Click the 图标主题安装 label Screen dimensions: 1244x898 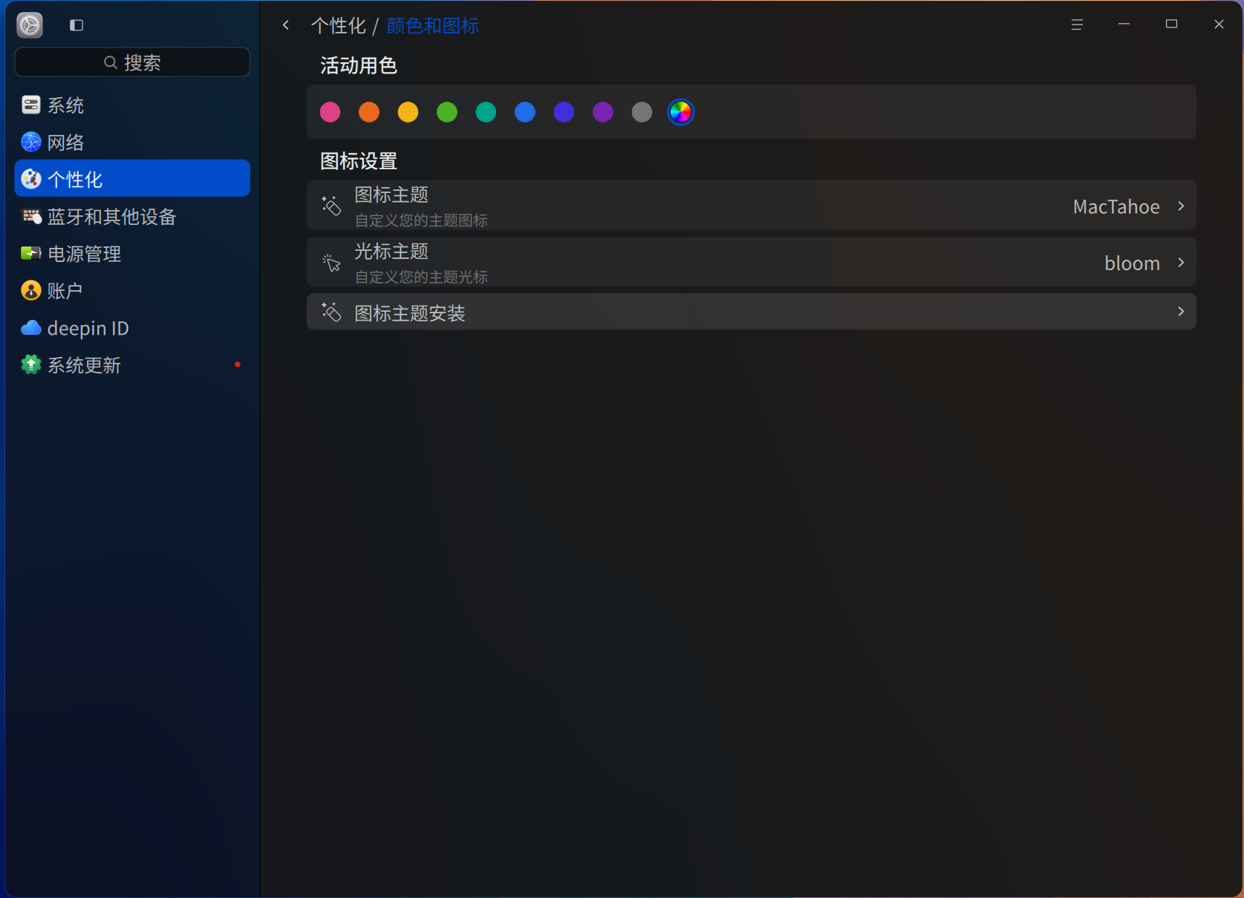click(410, 313)
